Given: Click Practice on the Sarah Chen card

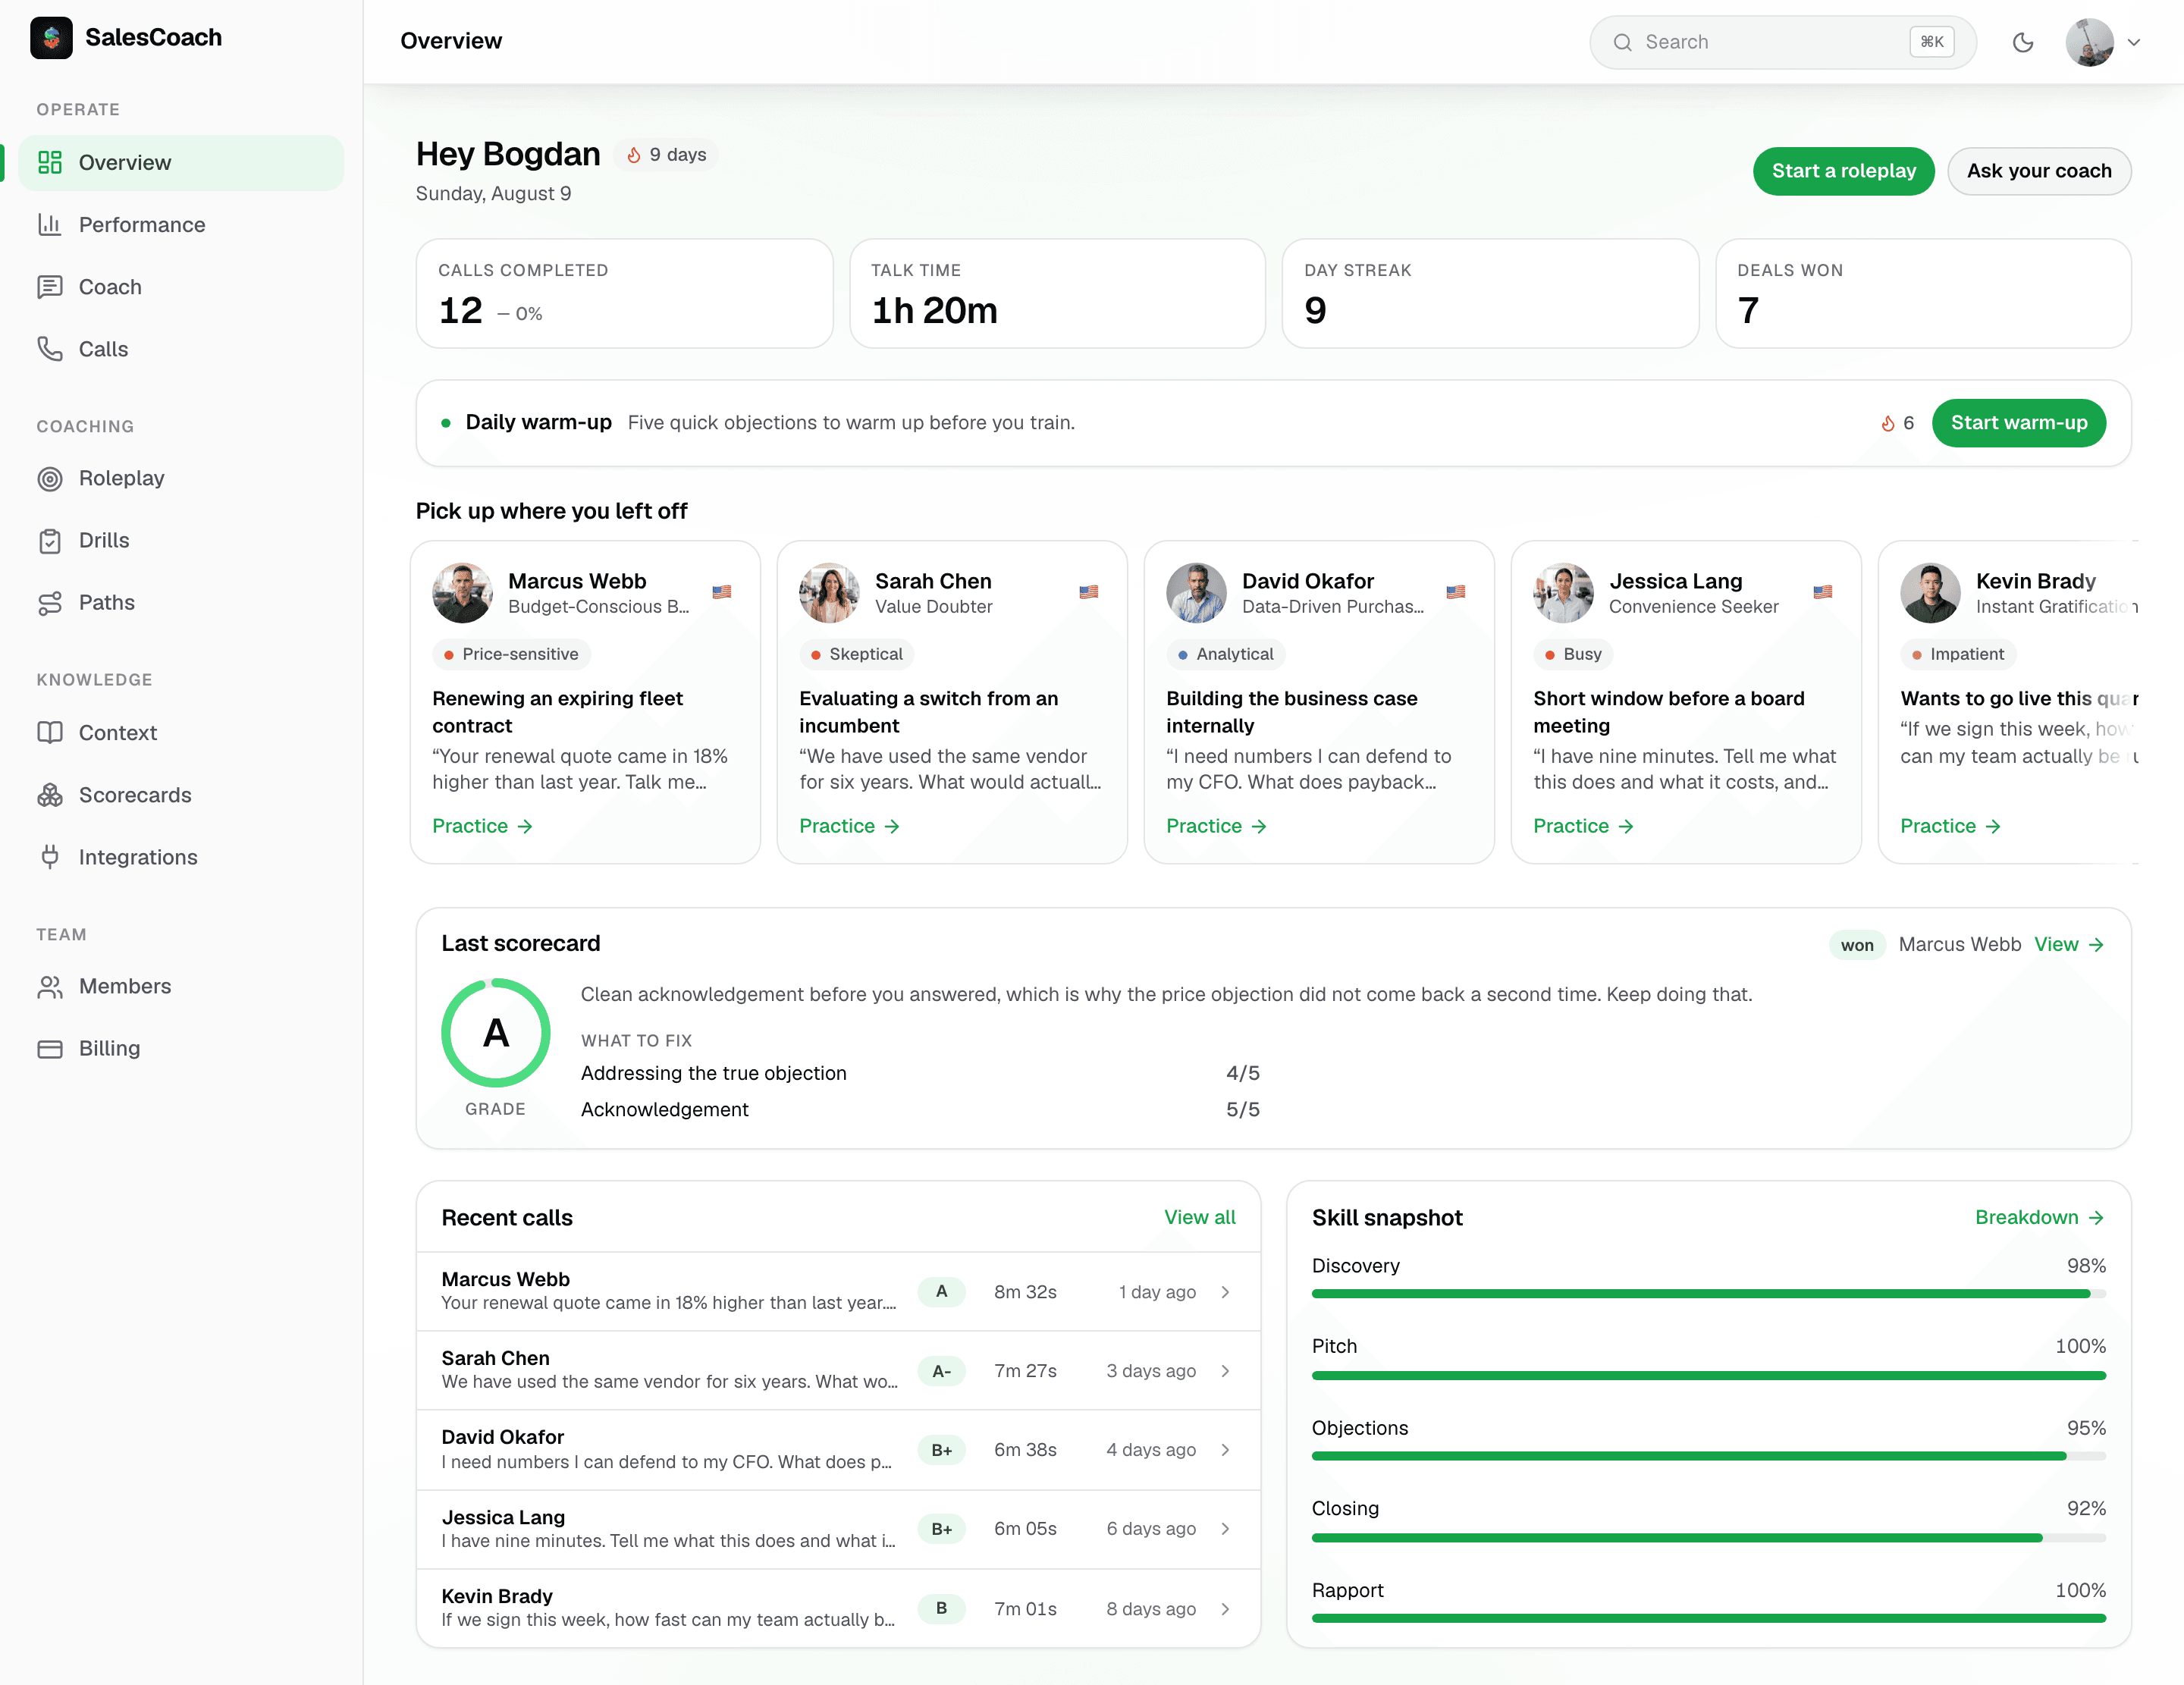Looking at the screenshot, I should [849, 826].
